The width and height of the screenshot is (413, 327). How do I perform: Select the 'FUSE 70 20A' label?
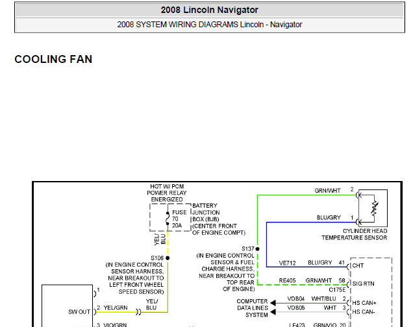tap(179, 219)
